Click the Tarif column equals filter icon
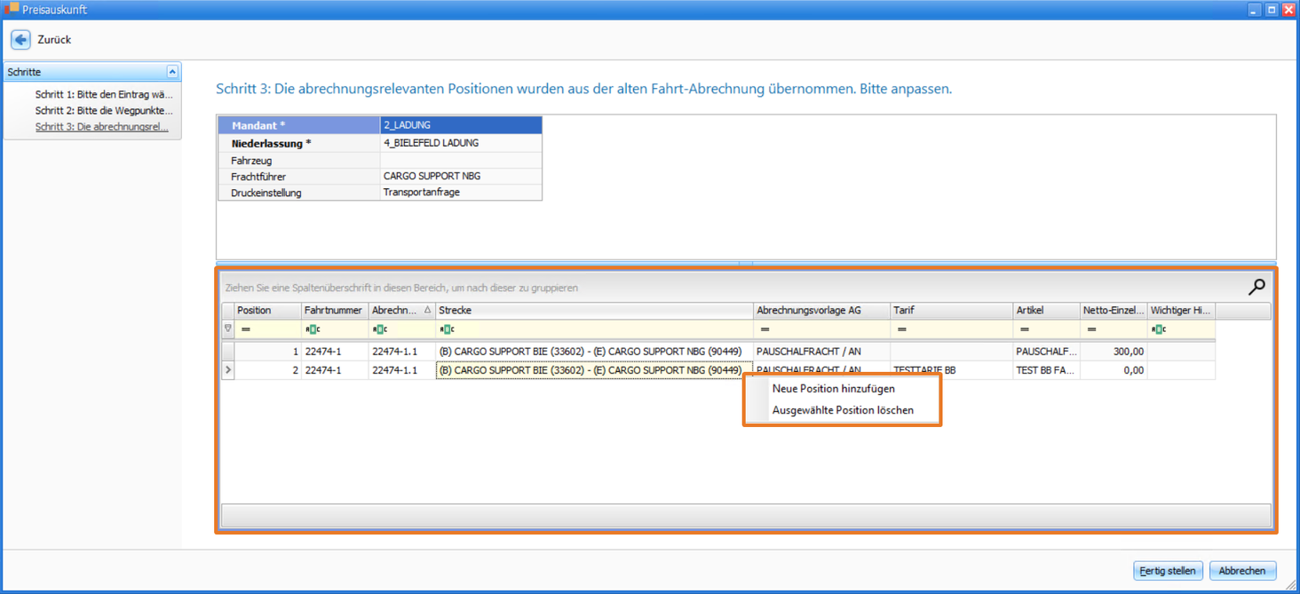This screenshot has width=1300, height=594. tap(901, 329)
